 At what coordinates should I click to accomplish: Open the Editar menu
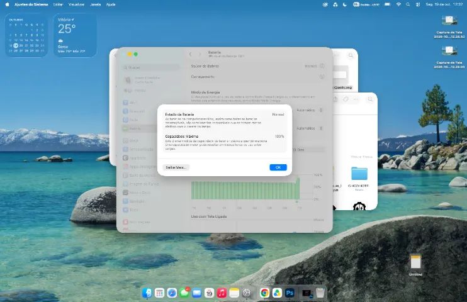click(x=58, y=4)
